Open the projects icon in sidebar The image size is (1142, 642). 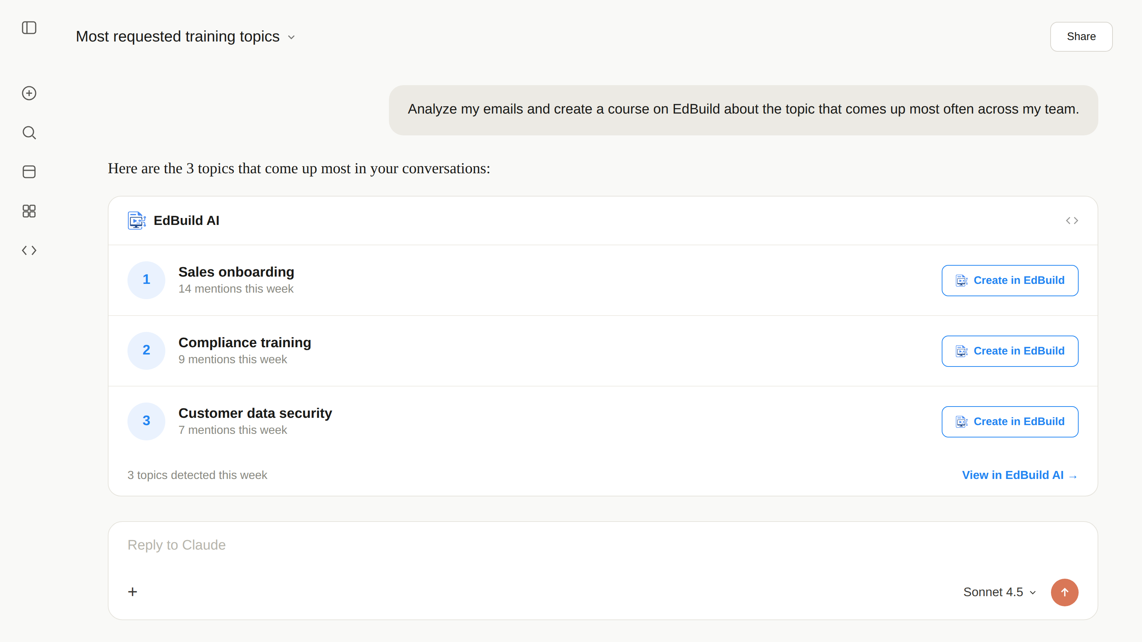pyautogui.click(x=29, y=172)
